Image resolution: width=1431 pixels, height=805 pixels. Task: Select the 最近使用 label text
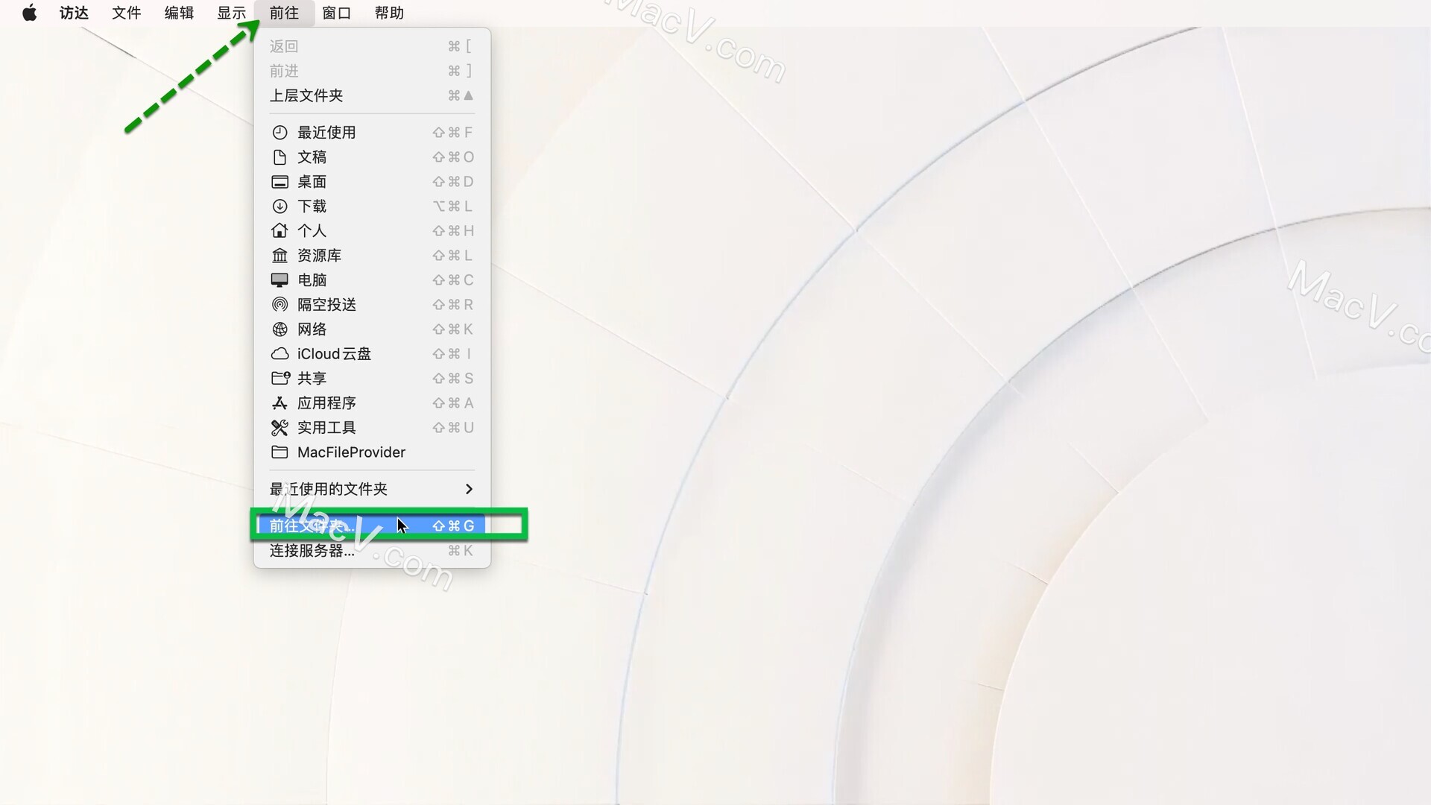[326, 133]
